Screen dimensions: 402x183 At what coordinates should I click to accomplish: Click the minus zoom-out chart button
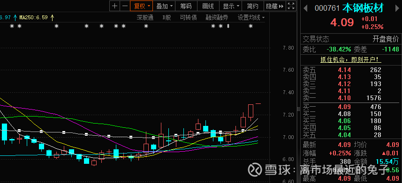coord(125,6)
